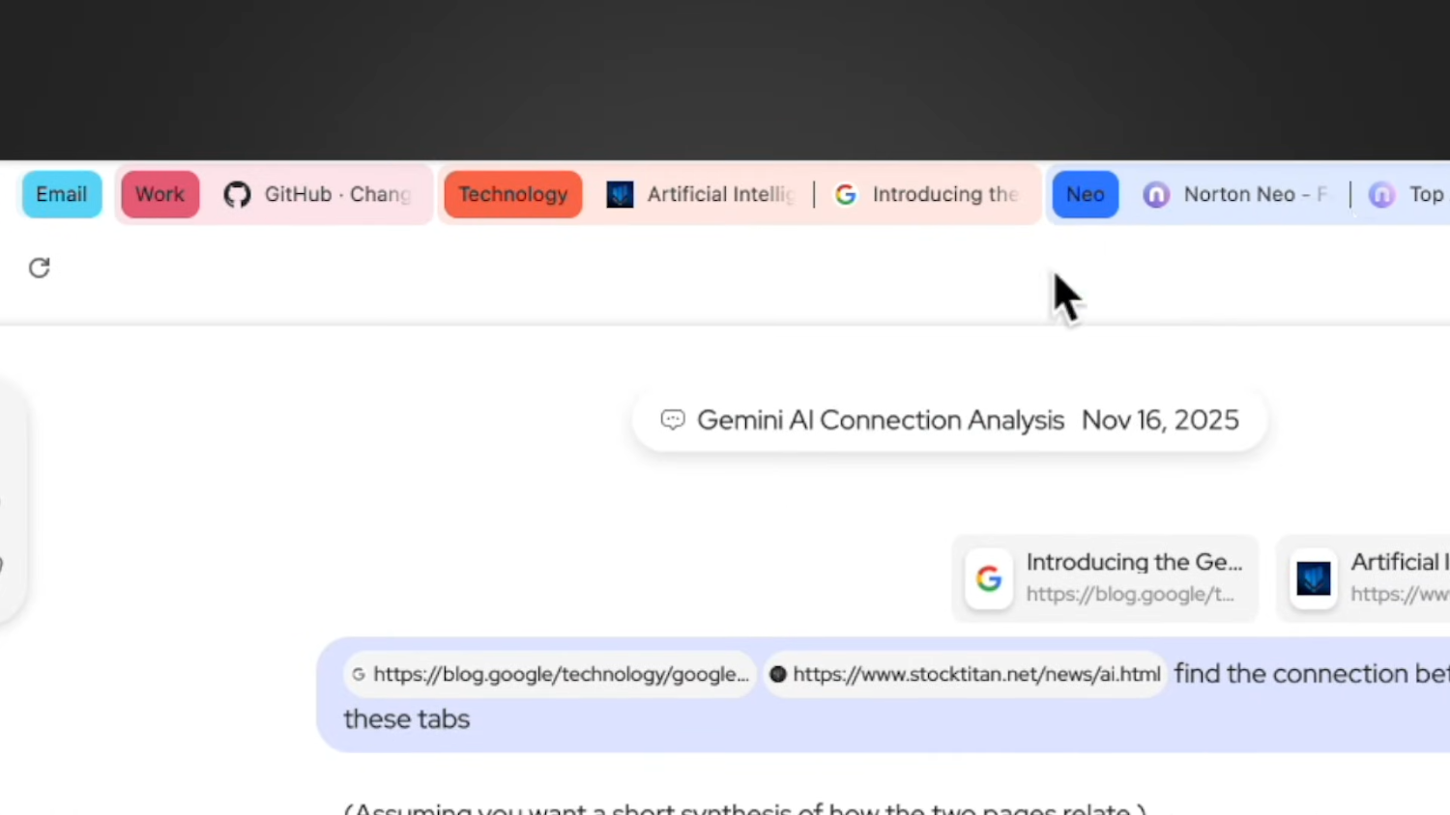The width and height of the screenshot is (1450, 815).
Task: Collapse the Work tab group
Action: pyautogui.click(x=159, y=194)
